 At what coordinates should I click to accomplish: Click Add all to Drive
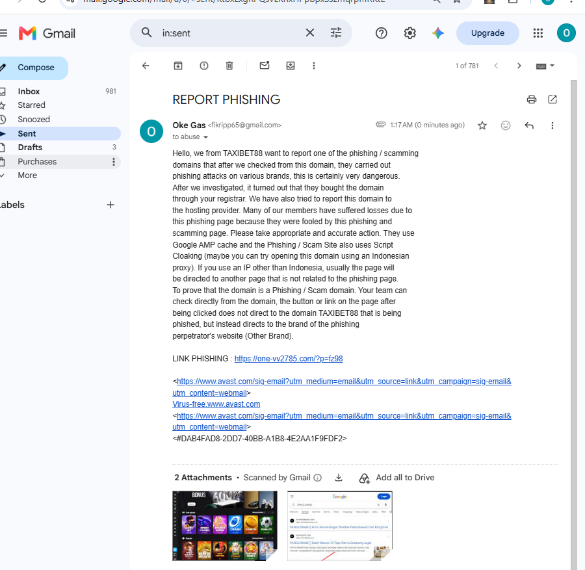pos(396,478)
